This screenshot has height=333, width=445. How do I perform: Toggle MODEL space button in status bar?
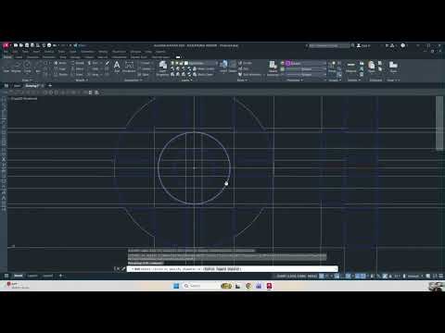pyautogui.click(x=312, y=276)
